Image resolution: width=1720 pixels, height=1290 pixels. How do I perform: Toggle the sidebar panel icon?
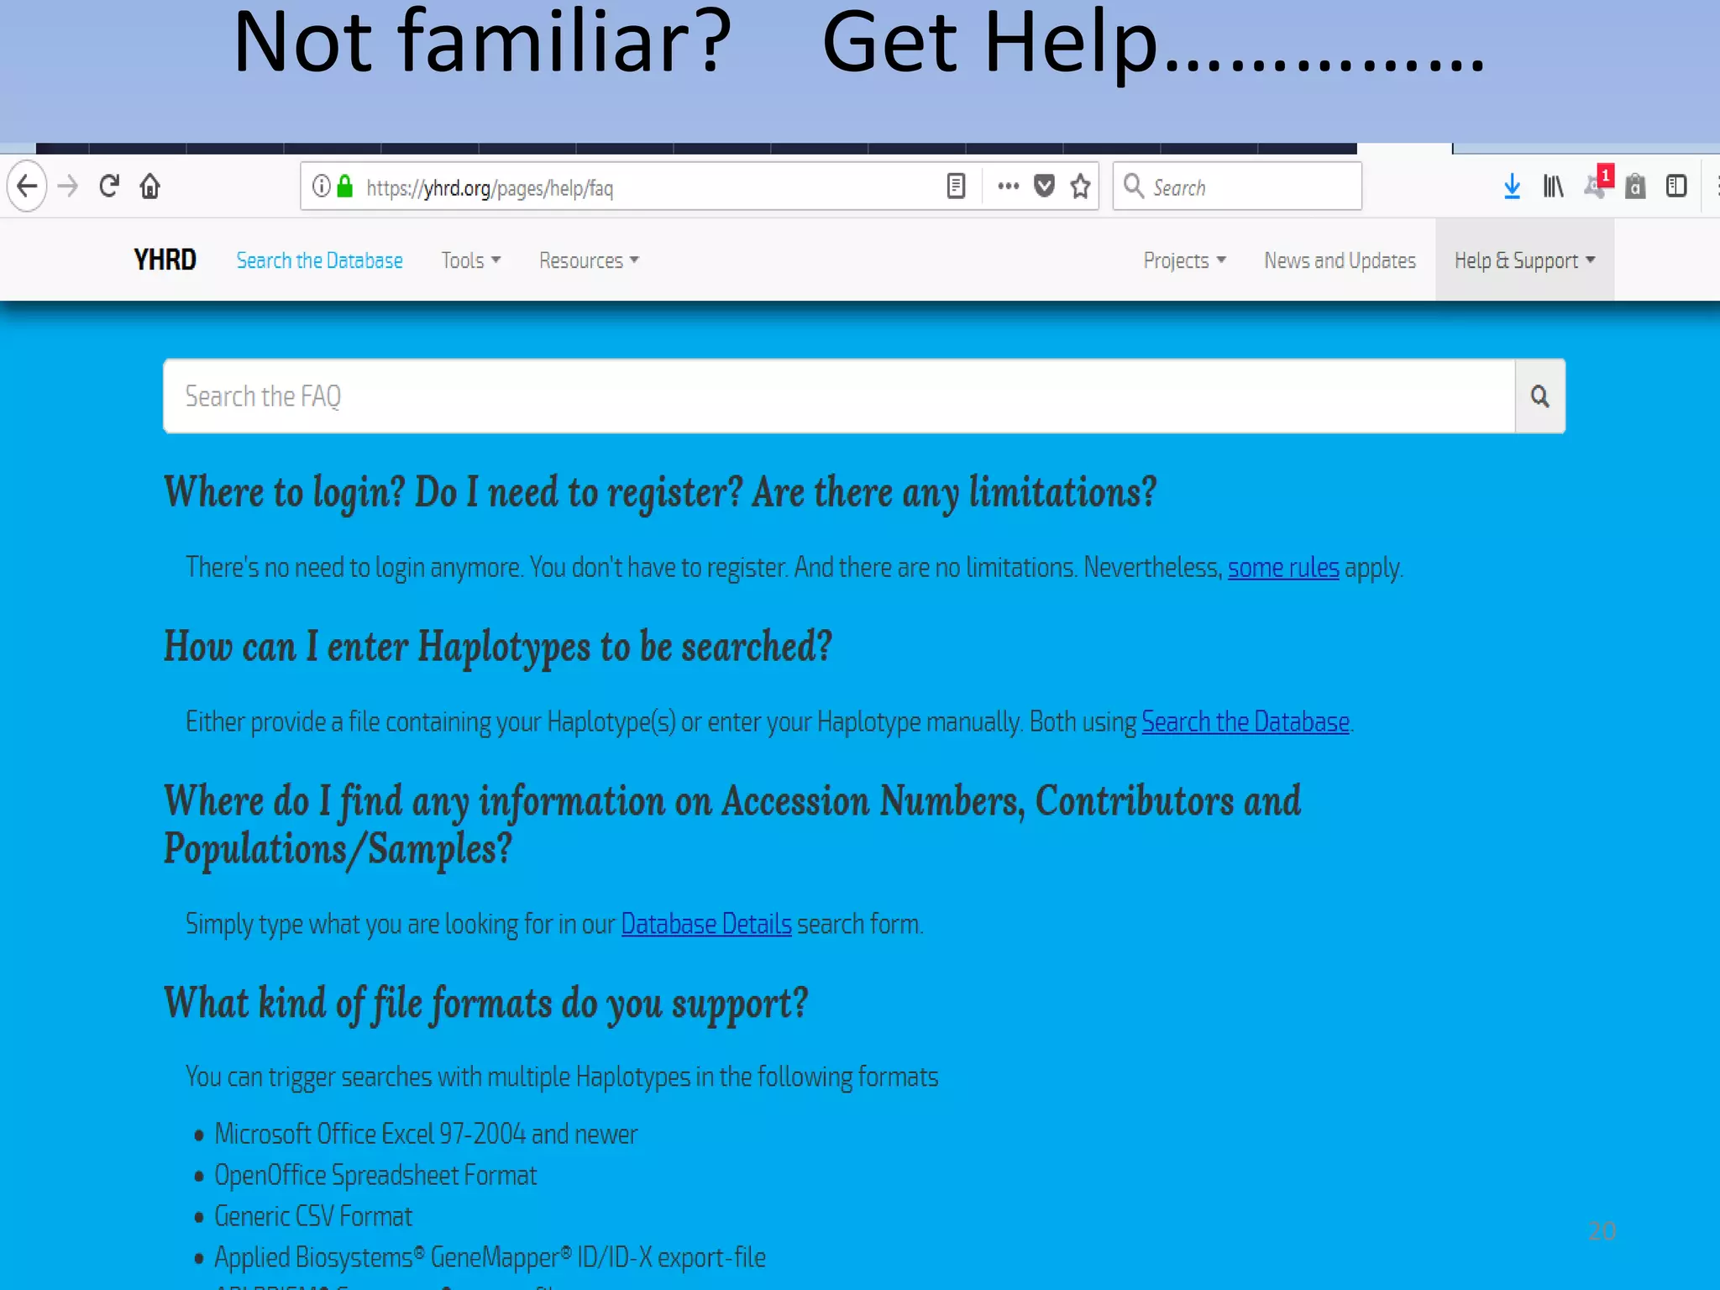[x=1676, y=186]
